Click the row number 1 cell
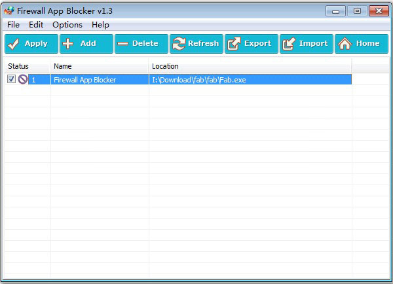 (x=39, y=80)
